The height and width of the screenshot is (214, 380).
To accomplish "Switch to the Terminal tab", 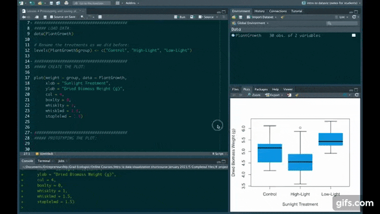I will pyautogui.click(x=44, y=161).
